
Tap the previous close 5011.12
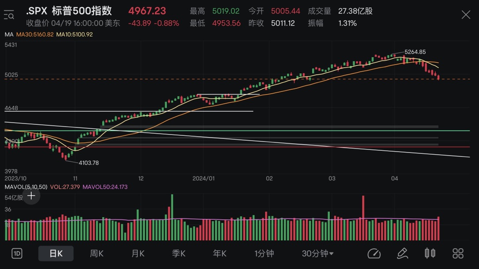(283, 23)
